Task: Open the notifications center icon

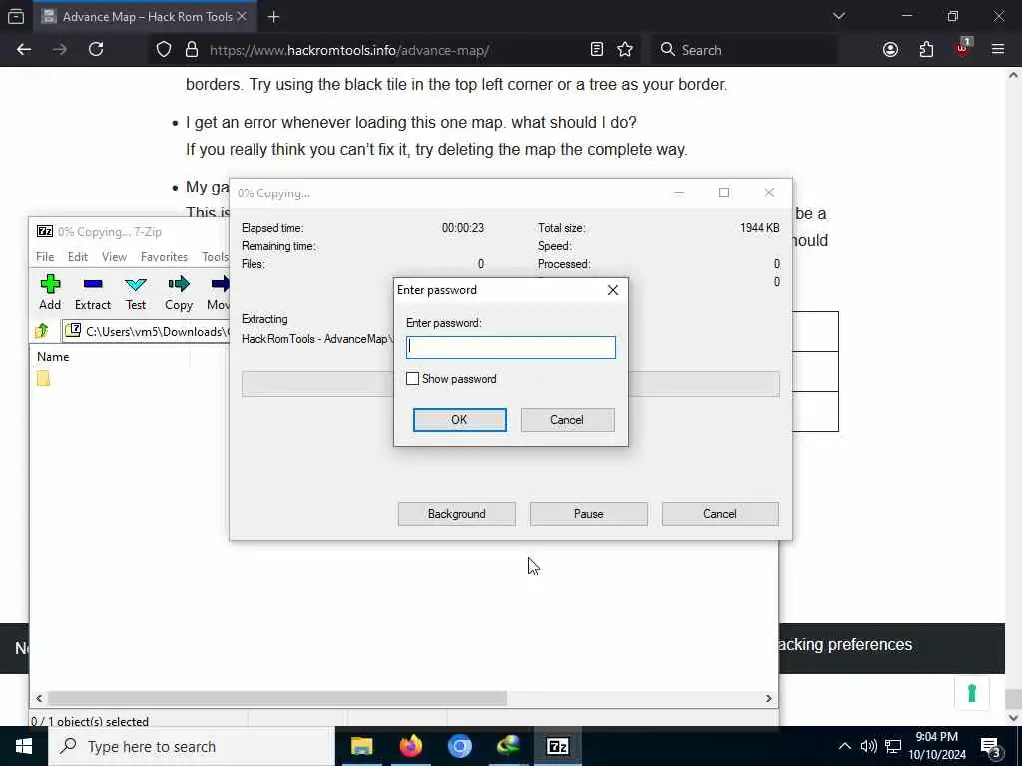Action: 991,748
